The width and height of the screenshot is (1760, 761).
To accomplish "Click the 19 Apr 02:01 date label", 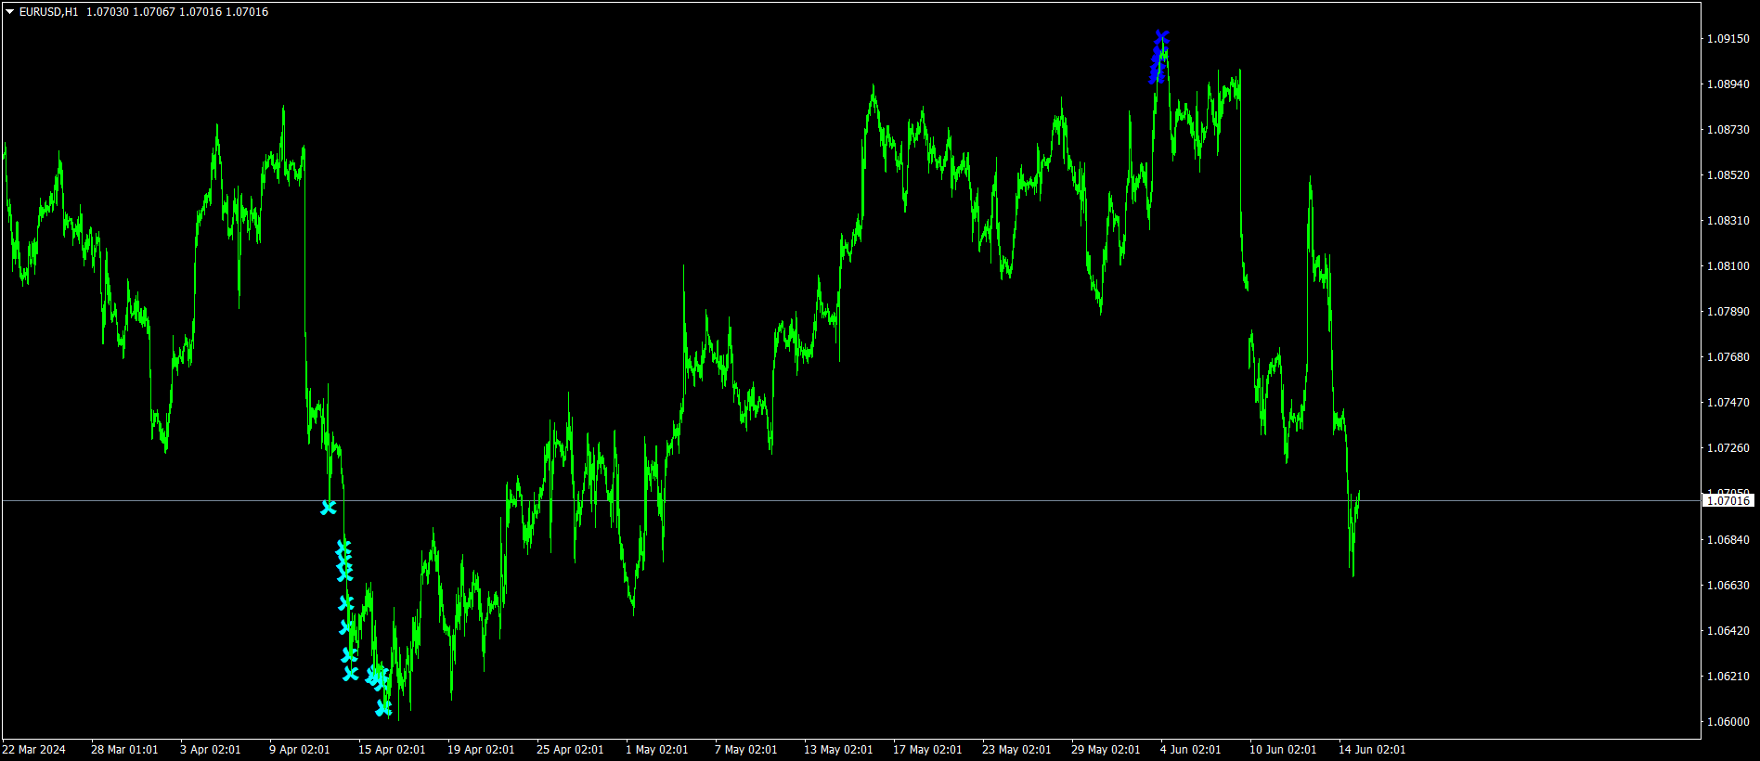I will [481, 750].
